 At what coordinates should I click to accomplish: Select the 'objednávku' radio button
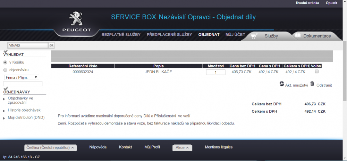coord(5,70)
